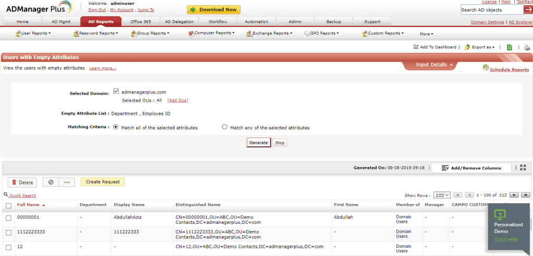Image resolution: width=533 pixels, height=256 pixels.
Task: Open the Schedule Reports link
Action: (509, 70)
